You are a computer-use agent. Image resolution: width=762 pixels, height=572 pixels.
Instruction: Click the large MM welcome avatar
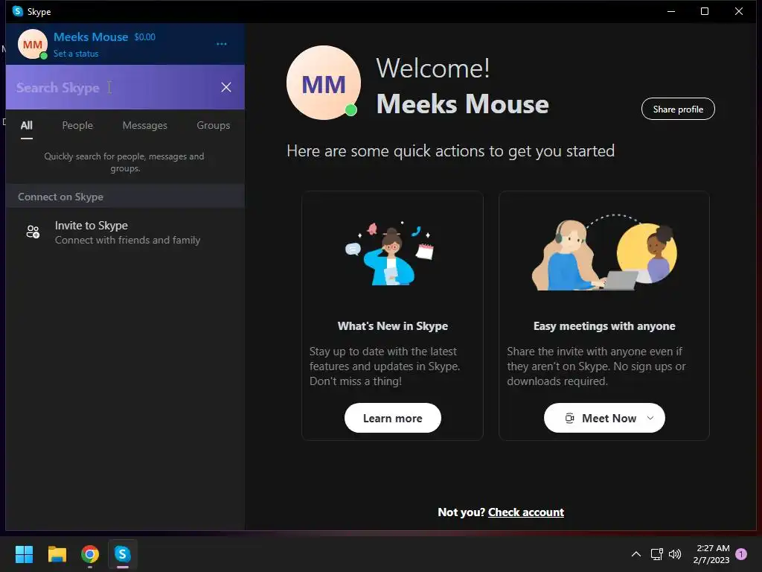[x=324, y=83]
